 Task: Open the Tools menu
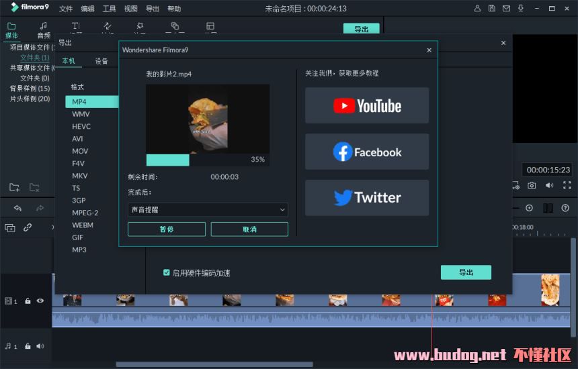coord(109,9)
